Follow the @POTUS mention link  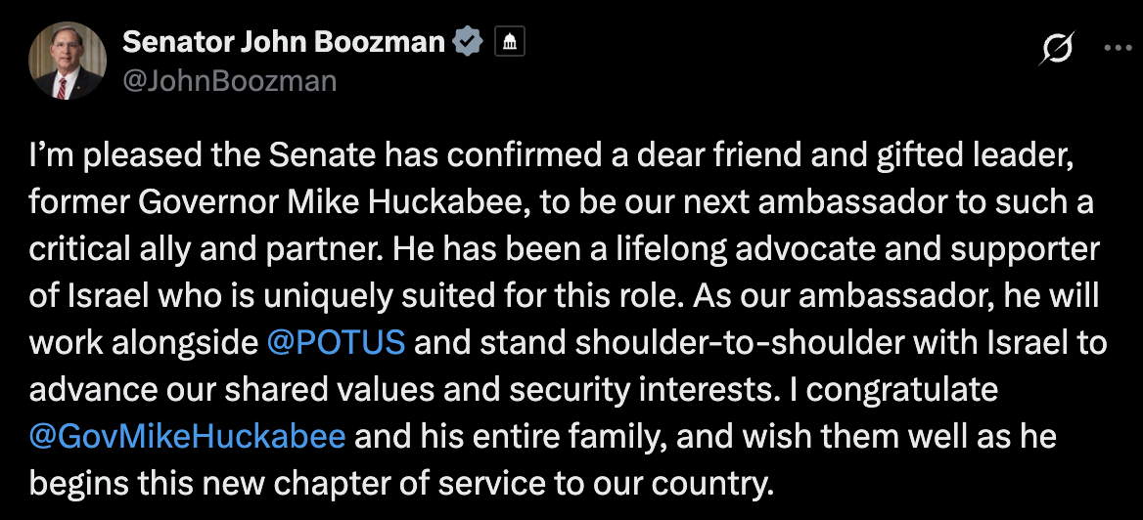[336, 343]
